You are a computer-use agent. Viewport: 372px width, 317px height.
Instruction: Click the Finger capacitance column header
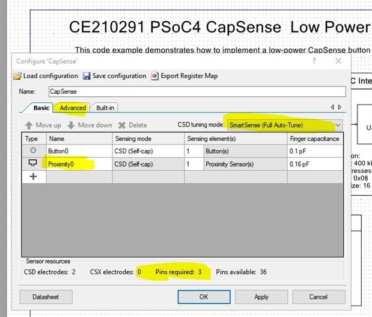pyautogui.click(x=315, y=139)
